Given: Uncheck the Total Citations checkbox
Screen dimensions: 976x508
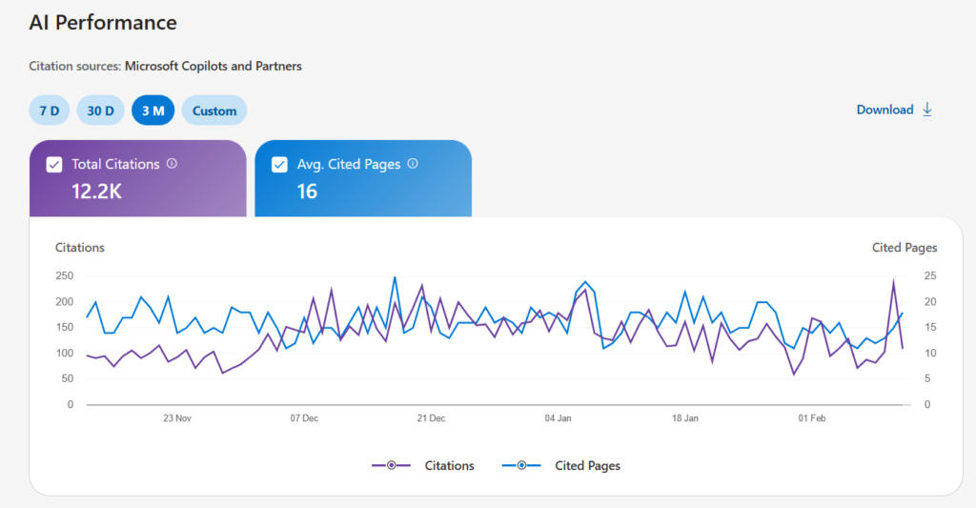Looking at the screenshot, I should coord(54,165).
